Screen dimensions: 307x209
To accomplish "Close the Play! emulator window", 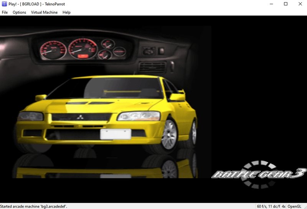I will pos(300,4).
